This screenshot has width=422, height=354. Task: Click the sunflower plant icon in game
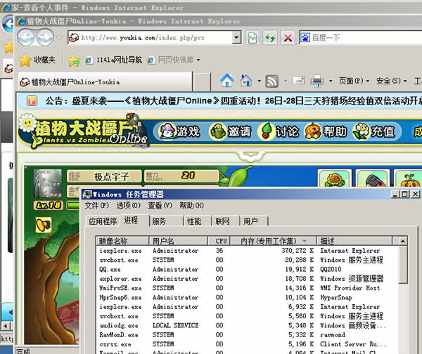pos(335,178)
